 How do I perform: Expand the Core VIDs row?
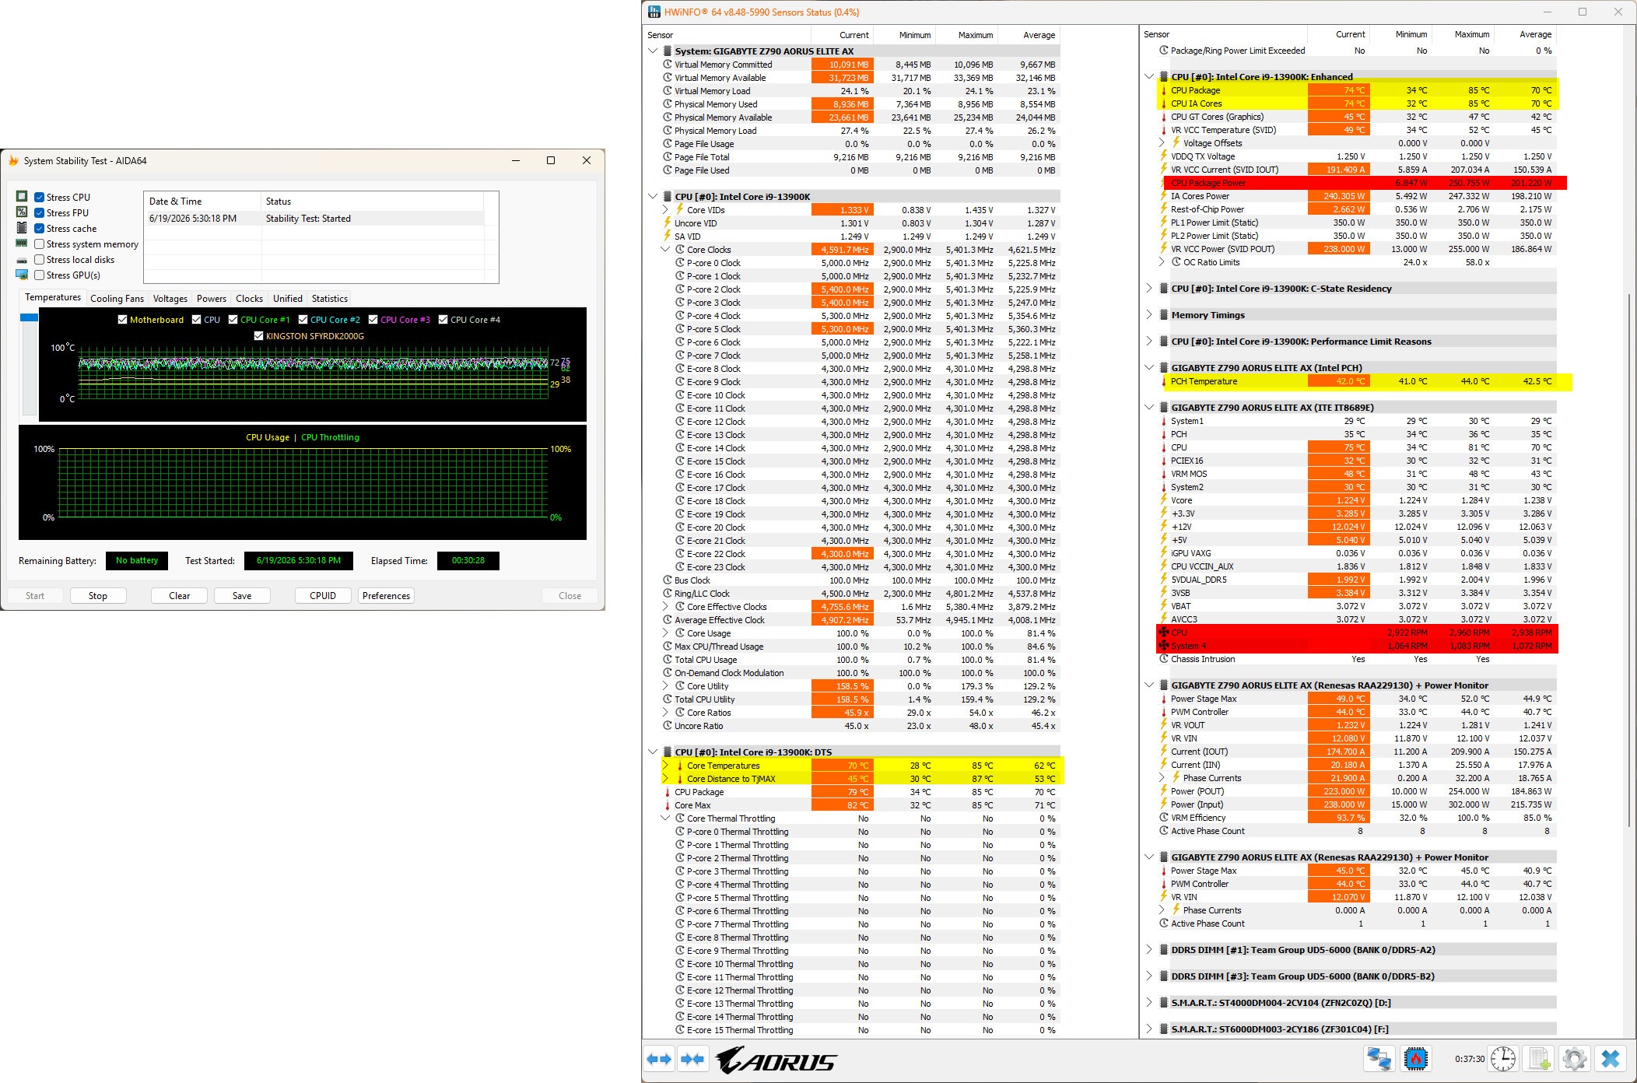coord(665,210)
